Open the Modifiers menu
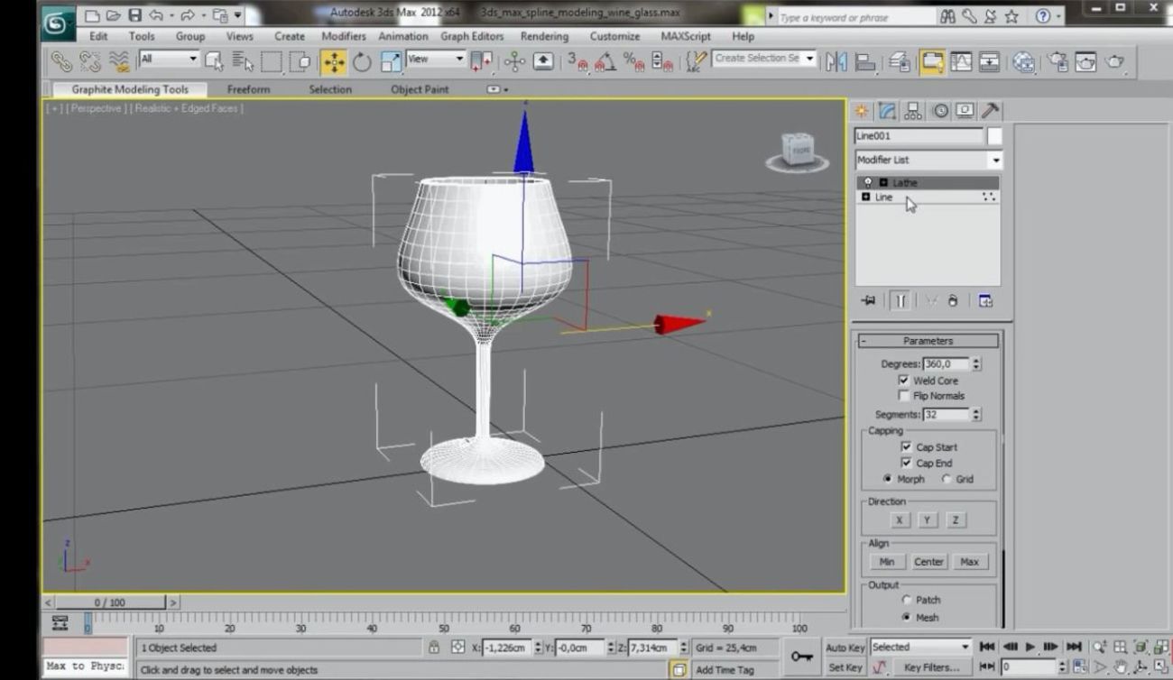Image resolution: width=1173 pixels, height=680 pixels. [343, 36]
